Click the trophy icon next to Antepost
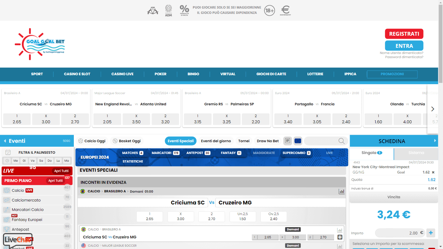This screenshot has height=249, width=443. (x=6, y=229)
